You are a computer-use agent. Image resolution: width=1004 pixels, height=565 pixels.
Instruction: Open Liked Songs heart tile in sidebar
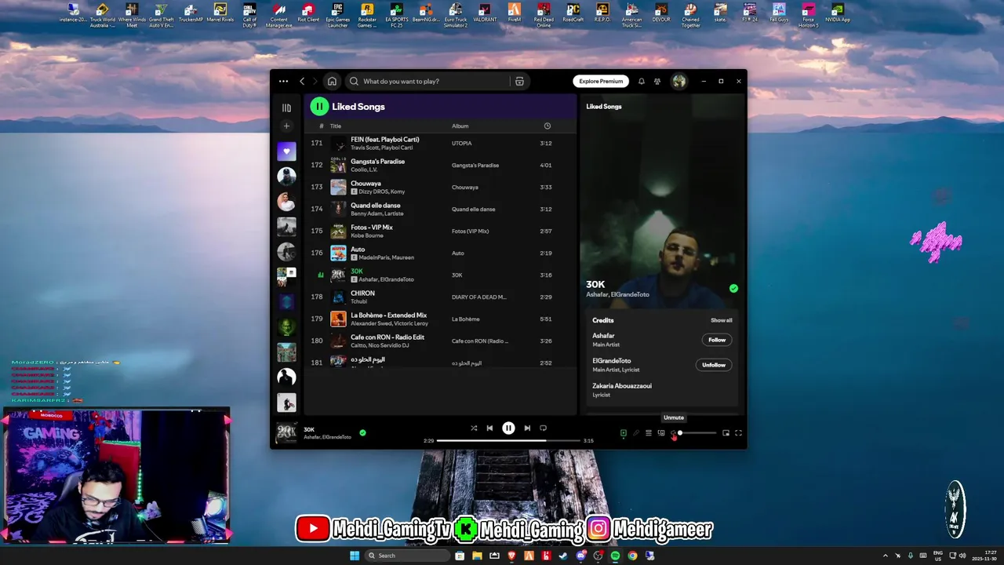pyautogui.click(x=286, y=151)
